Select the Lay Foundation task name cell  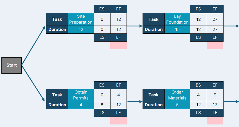point(177,19)
